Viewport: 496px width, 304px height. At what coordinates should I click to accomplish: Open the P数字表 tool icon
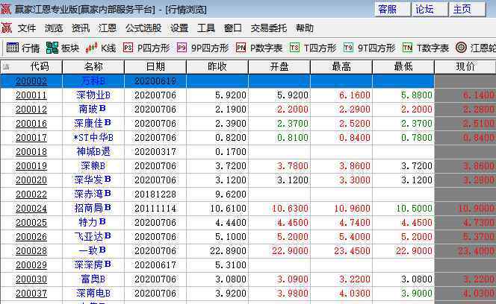(x=241, y=48)
